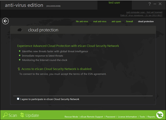Open the firewall tab
Screen dimensions: 166x120
pos(129,21)
